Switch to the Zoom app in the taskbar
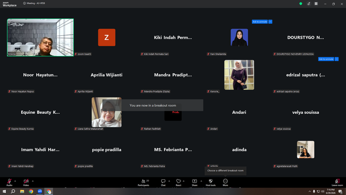Screen dimensions: 346x195 click(40, 191)
